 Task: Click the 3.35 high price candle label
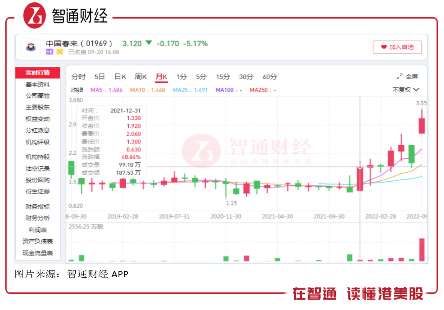click(x=421, y=103)
